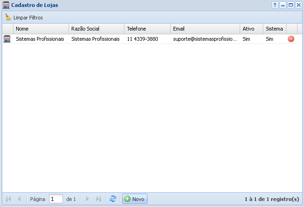Go to the next page arrow

pyautogui.click(x=87, y=199)
